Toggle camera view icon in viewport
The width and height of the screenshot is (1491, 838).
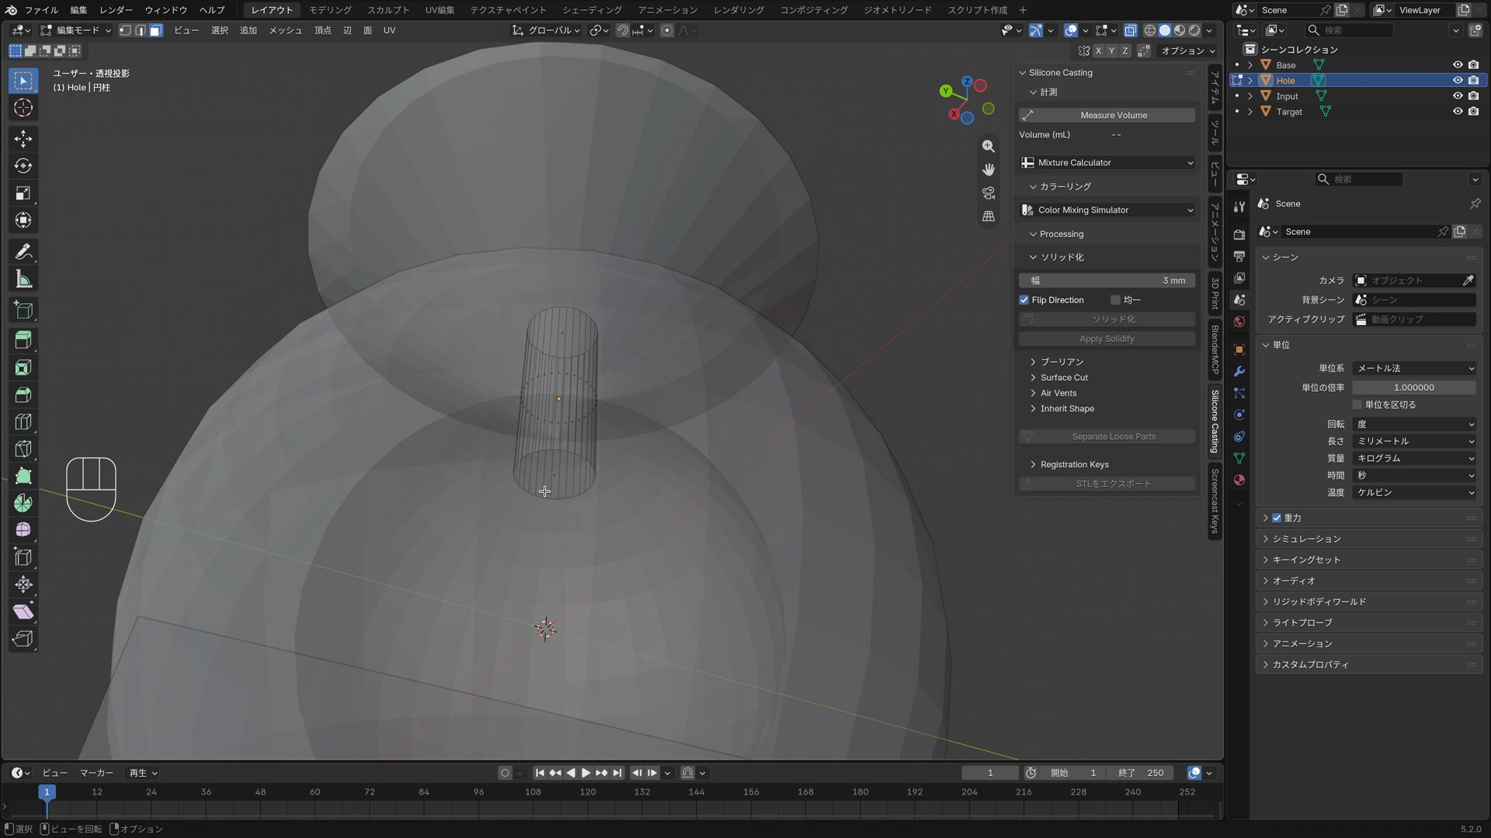[989, 192]
